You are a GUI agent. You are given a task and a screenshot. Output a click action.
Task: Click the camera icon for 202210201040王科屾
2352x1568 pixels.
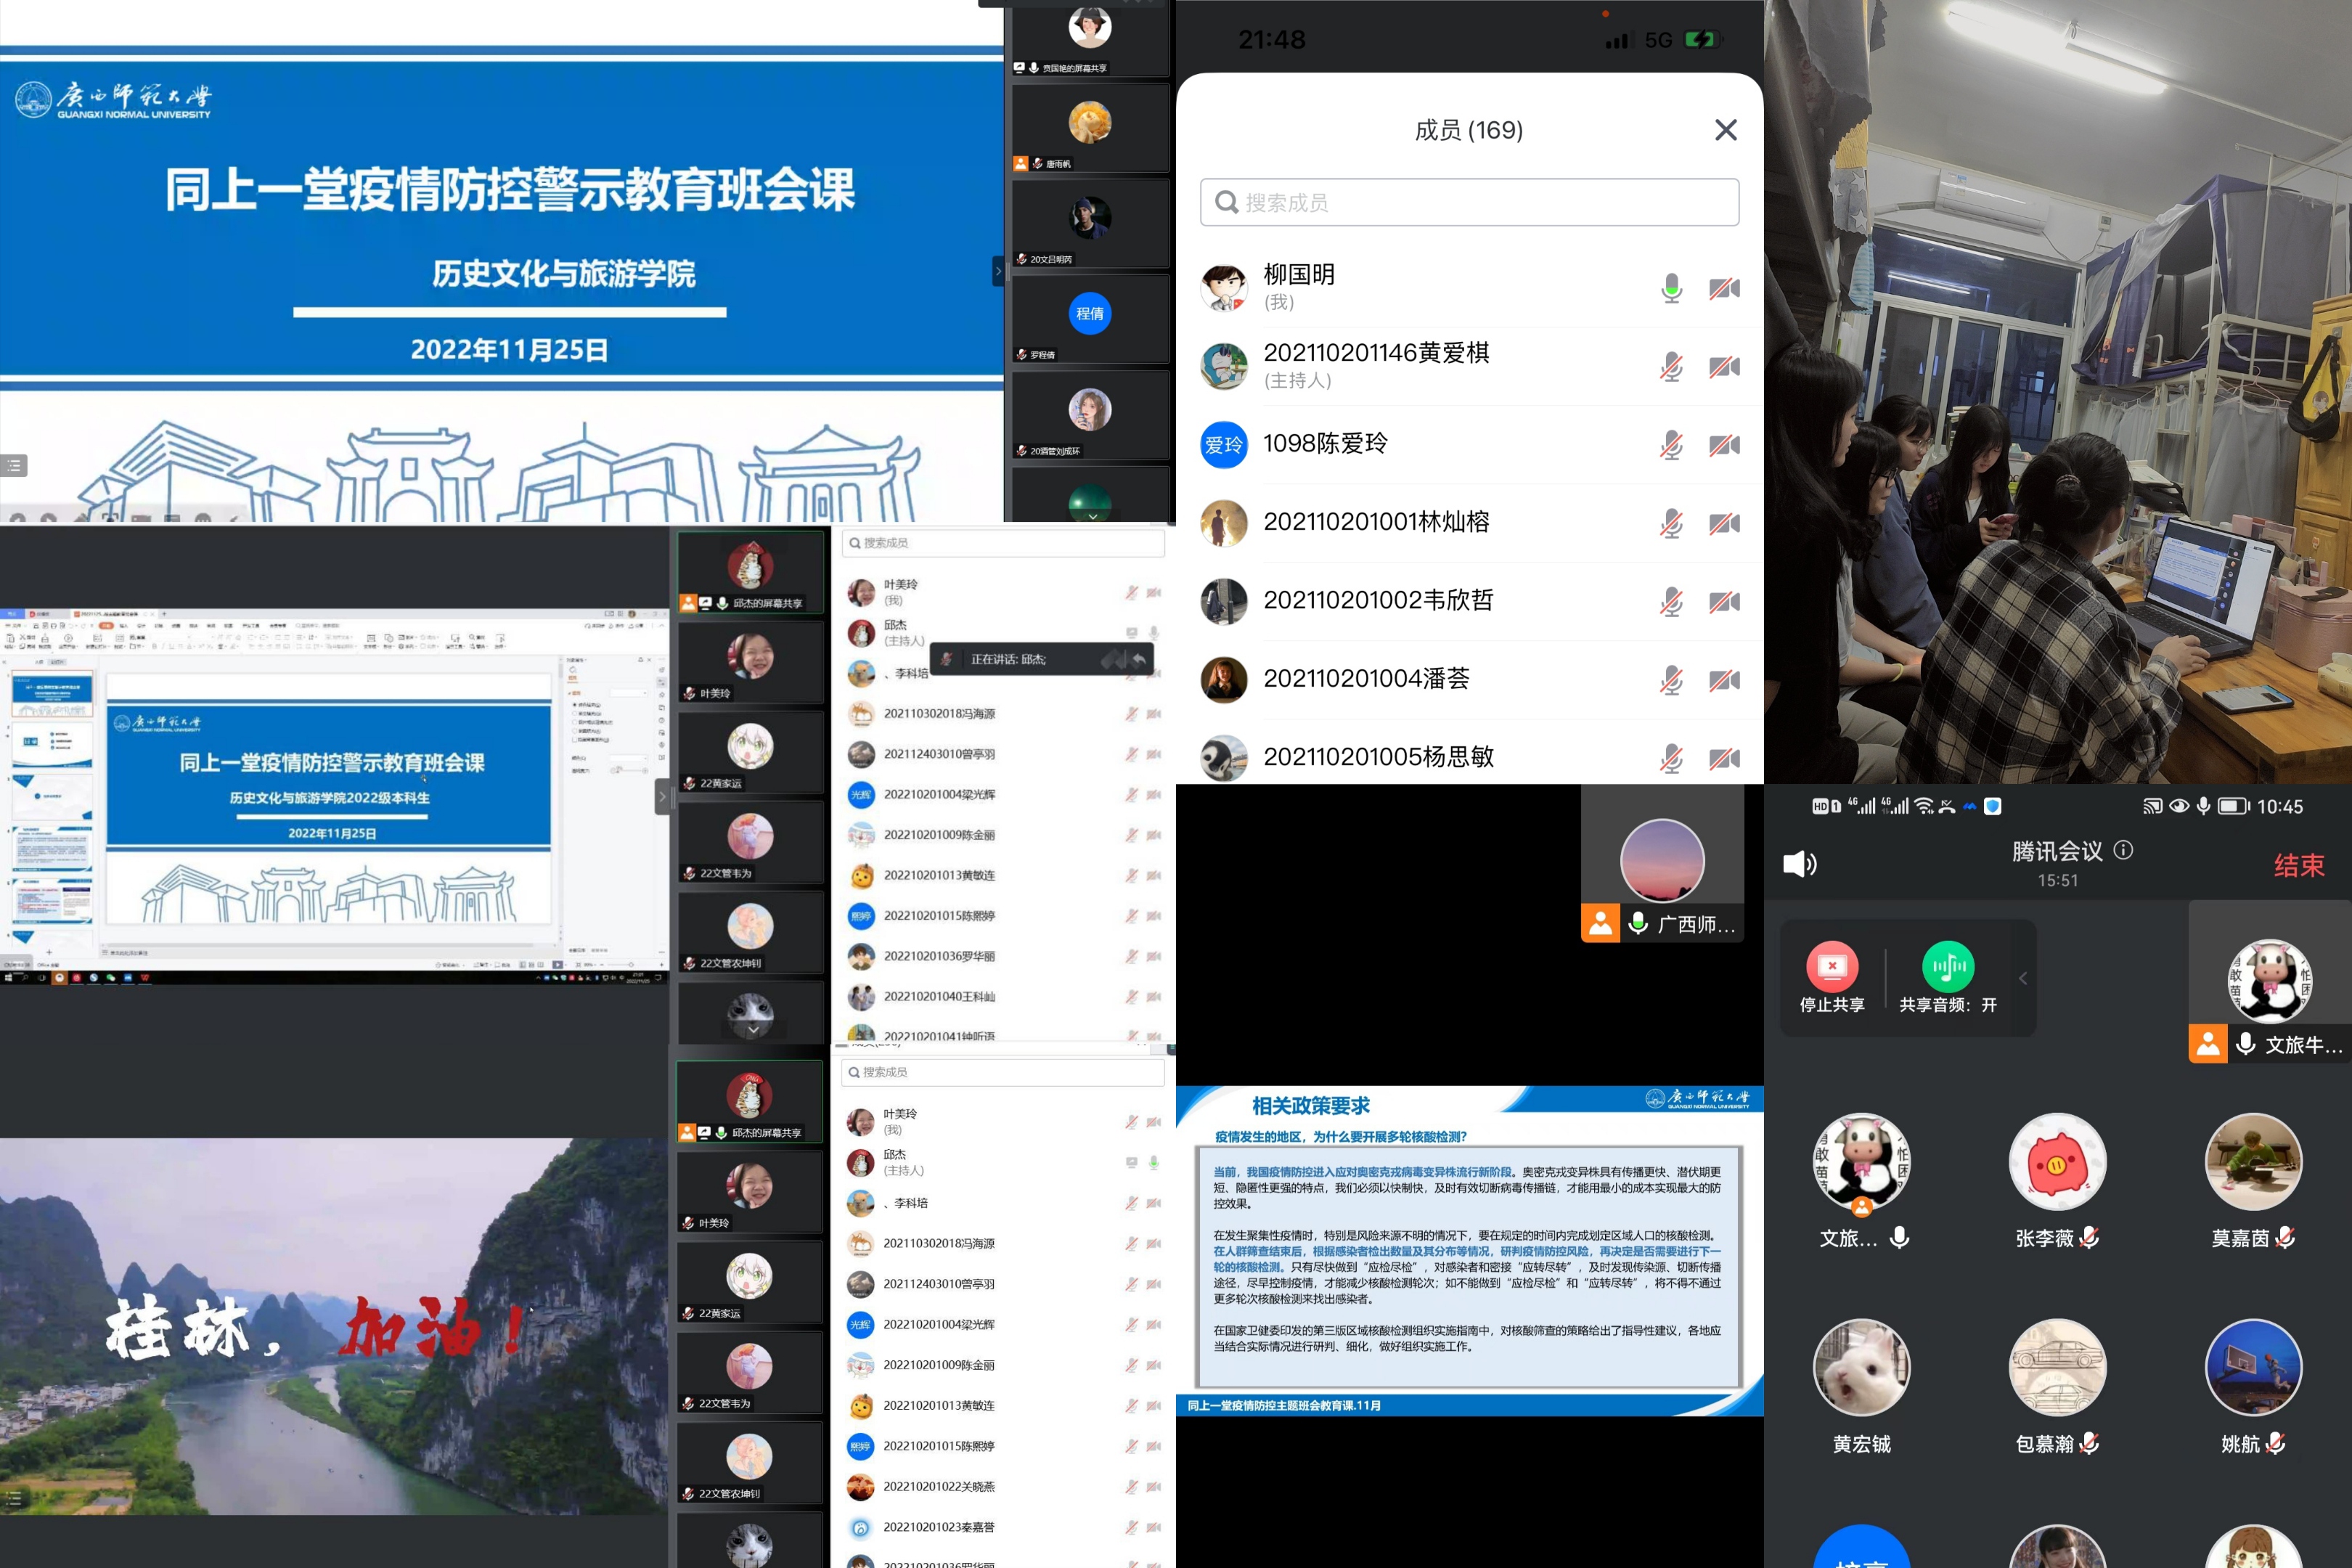coord(1153,997)
